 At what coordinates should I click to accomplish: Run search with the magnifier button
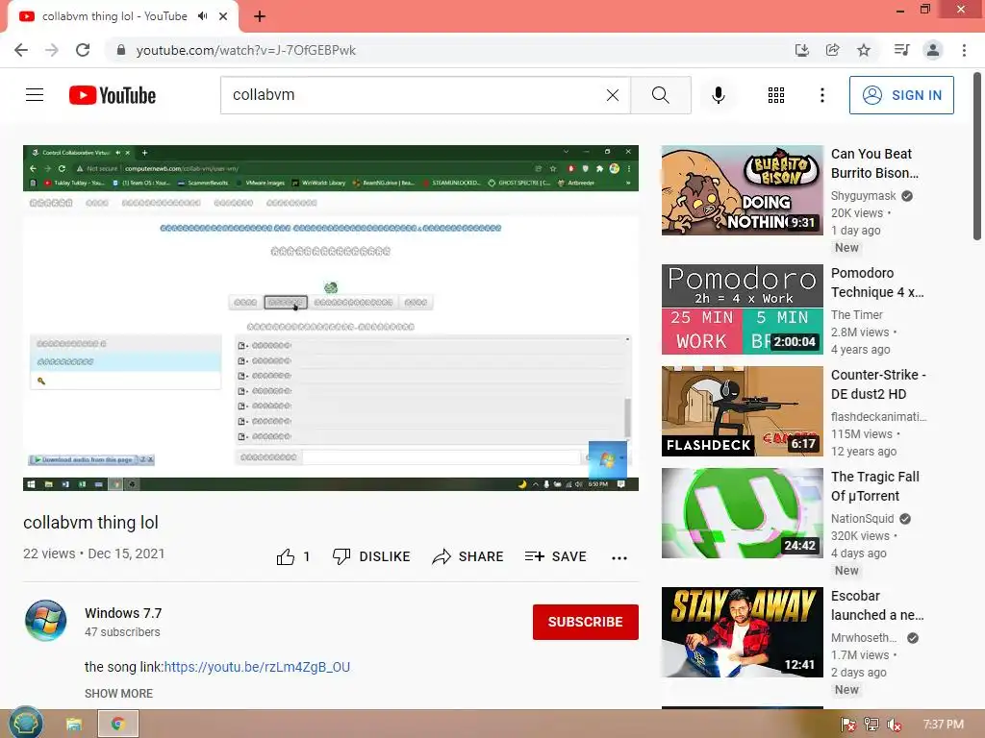point(660,95)
